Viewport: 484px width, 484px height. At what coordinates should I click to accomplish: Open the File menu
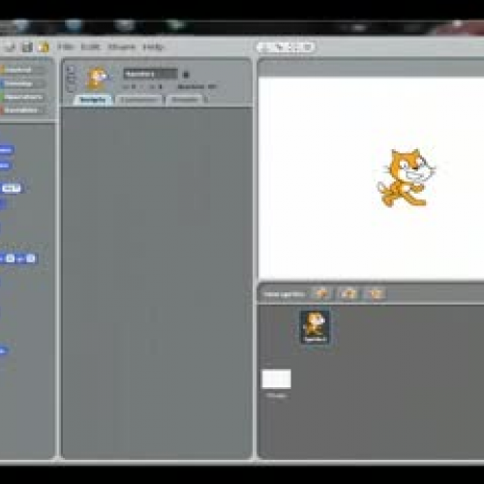[x=65, y=46]
